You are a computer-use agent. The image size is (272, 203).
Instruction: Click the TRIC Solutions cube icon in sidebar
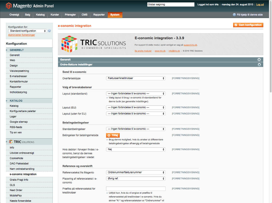click(x=11, y=141)
